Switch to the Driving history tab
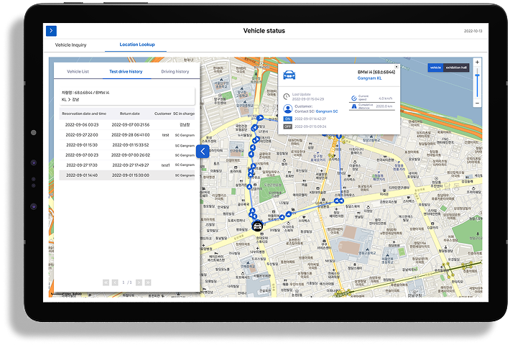Viewport: 510px width, 345px height. [x=175, y=72]
